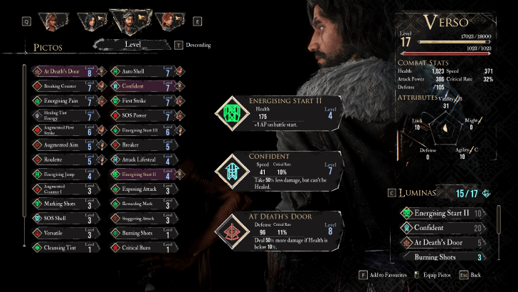Click Add to Favourites
Viewport: 518px width, 292px height.
[384, 275]
